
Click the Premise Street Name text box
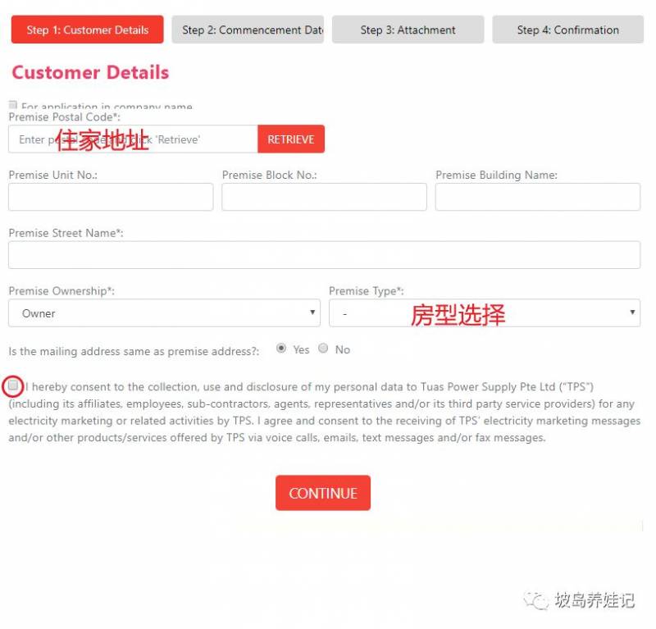(x=324, y=255)
